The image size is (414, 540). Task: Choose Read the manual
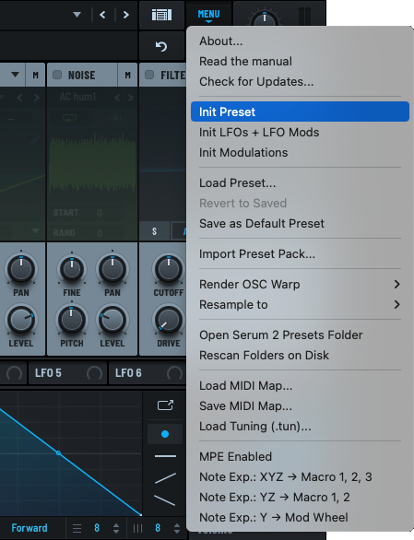[x=300, y=62]
